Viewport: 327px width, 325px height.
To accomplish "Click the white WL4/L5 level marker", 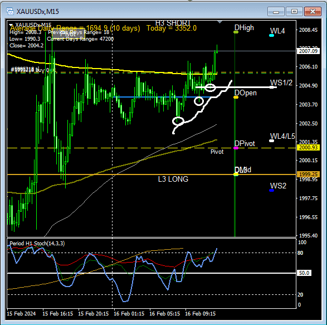I will coord(271,141).
